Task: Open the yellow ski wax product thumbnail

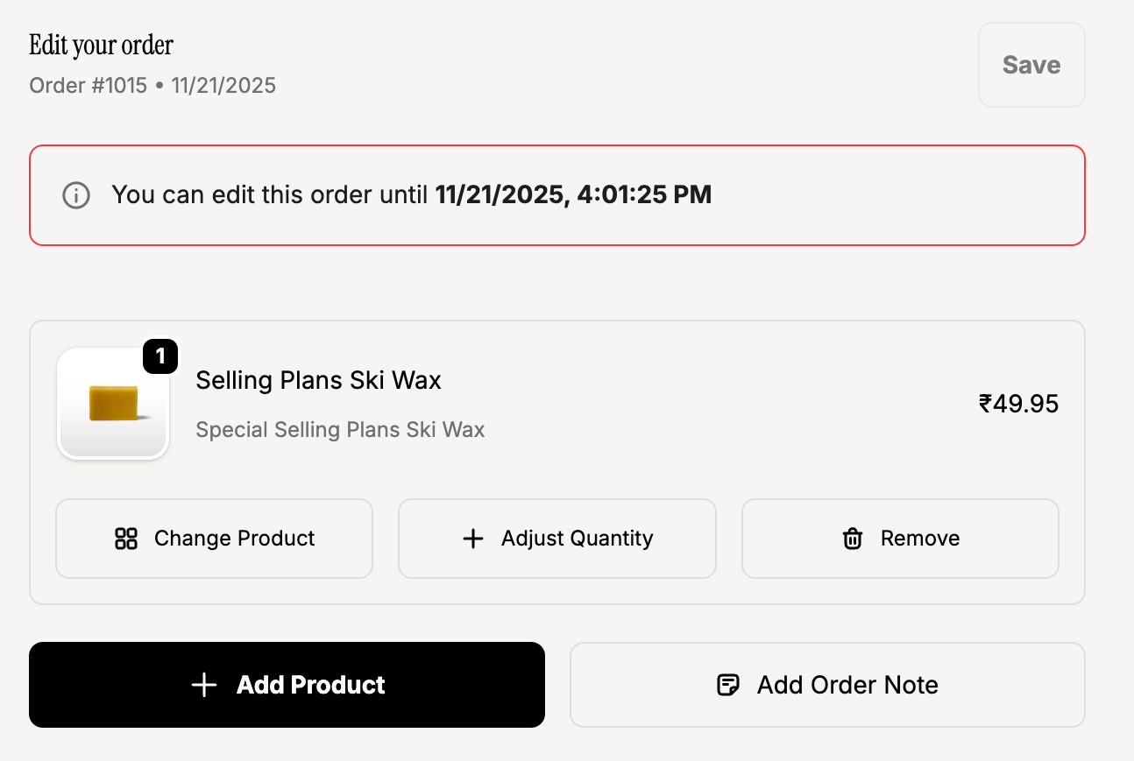Action: (x=113, y=405)
